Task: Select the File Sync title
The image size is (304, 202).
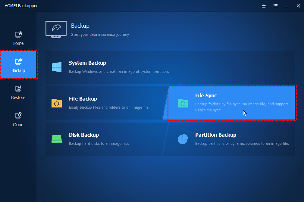Action: coord(206,95)
